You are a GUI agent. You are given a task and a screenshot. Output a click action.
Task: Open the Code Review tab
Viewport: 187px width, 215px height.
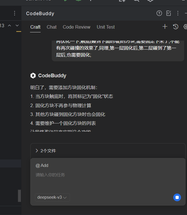click(x=77, y=27)
